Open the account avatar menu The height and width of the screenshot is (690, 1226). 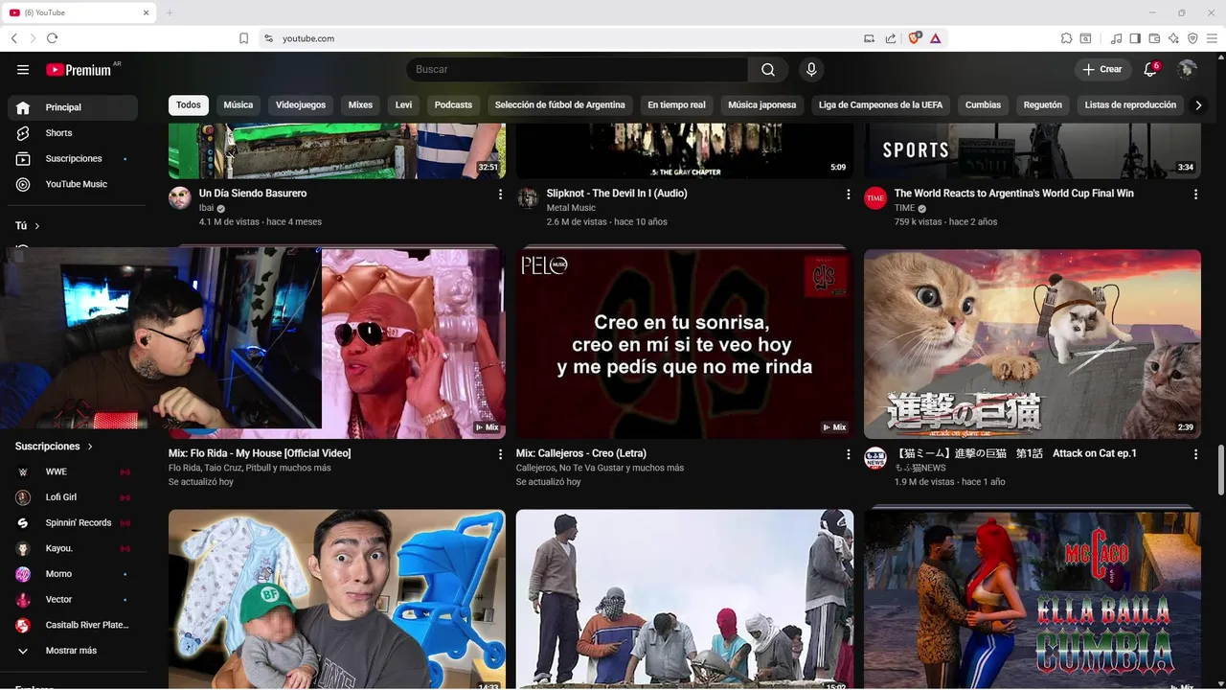tap(1187, 69)
